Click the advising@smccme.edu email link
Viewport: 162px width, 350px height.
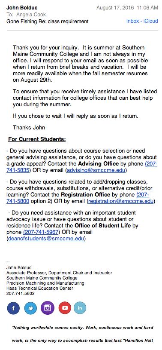coord(96,170)
